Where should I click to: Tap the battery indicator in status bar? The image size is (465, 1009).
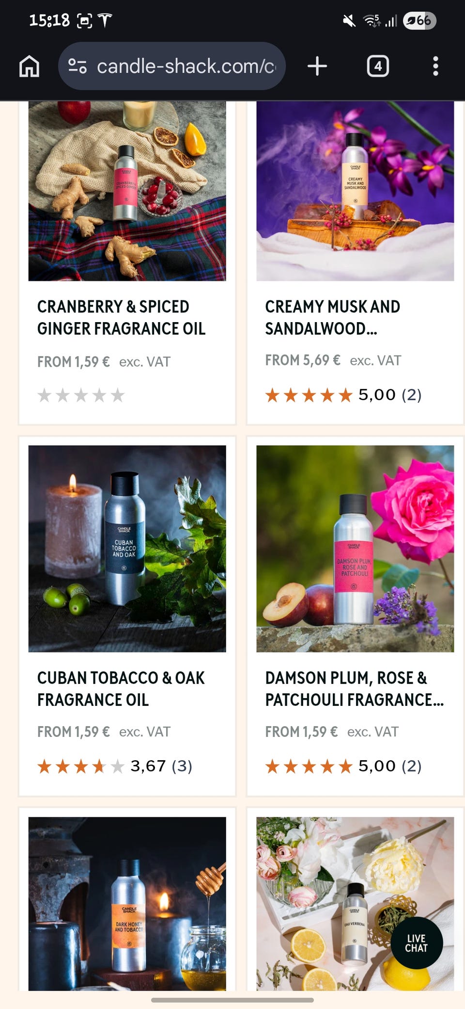(419, 20)
